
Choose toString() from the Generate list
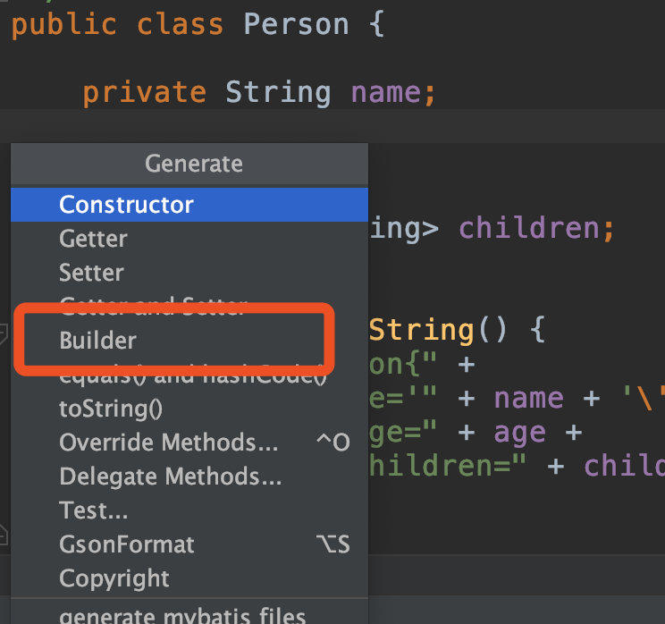(111, 409)
